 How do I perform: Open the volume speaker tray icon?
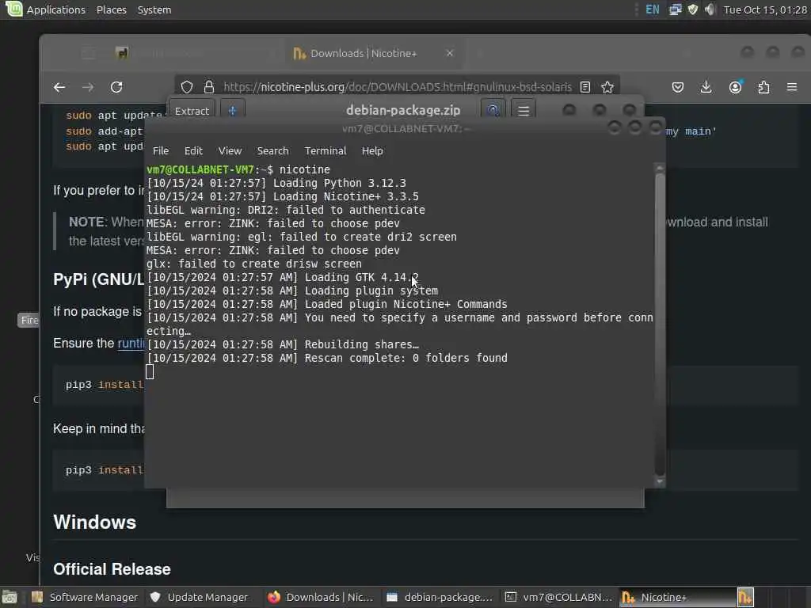tap(710, 9)
